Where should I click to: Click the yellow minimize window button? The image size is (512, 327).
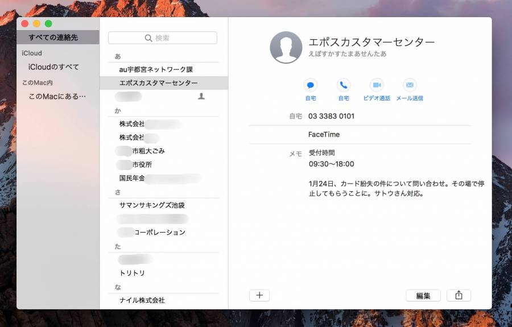pos(36,23)
